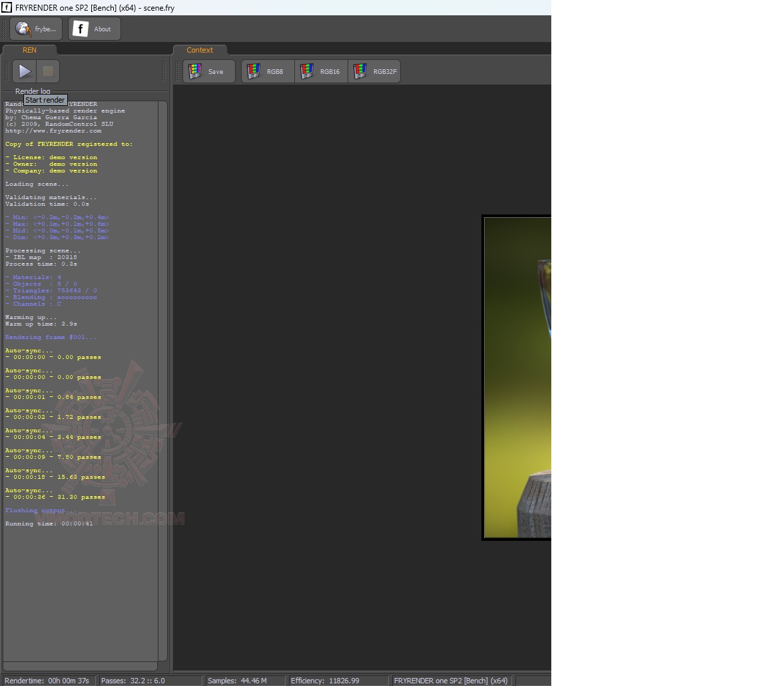Stop the render with the square button
767x686 pixels.
[x=48, y=71]
